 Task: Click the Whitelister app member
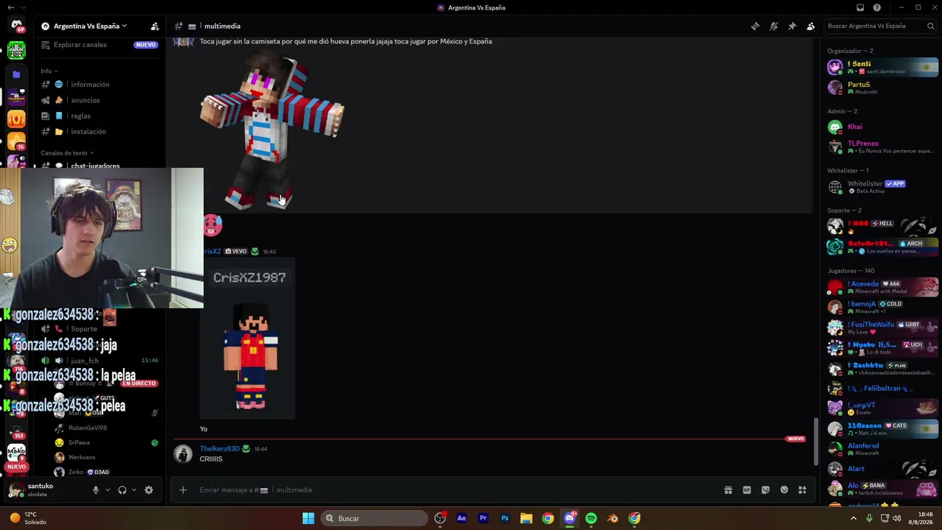tap(882, 187)
